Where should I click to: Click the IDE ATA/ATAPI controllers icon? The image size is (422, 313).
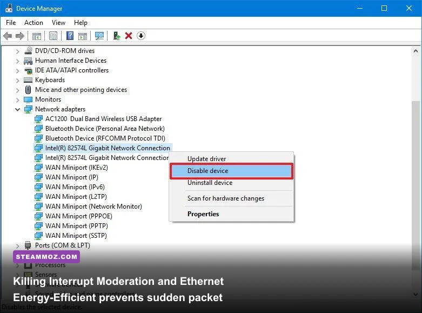click(28, 71)
